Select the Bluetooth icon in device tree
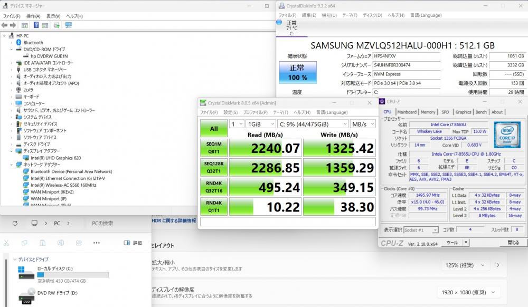This screenshot has width=528, height=307. pyautogui.click(x=19, y=42)
